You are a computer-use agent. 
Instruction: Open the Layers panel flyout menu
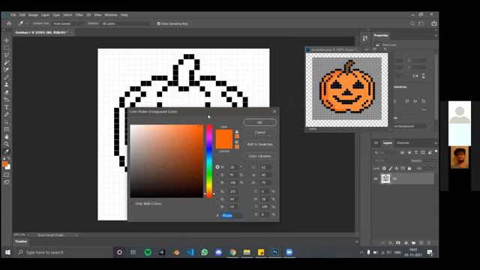click(x=436, y=143)
